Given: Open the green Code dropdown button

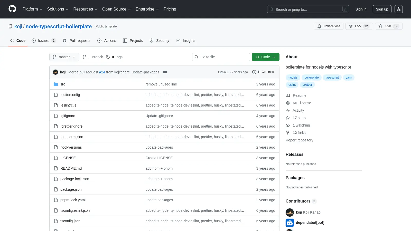Looking at the screenshot, I should (266, 57).
